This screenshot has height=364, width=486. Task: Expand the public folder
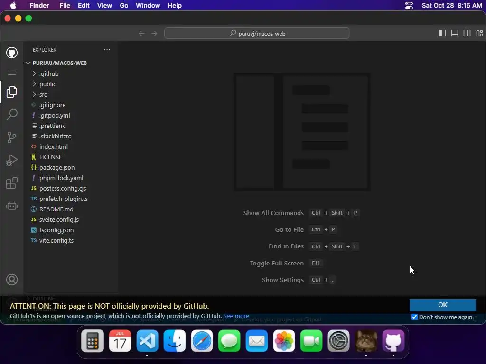click(70, 84)
